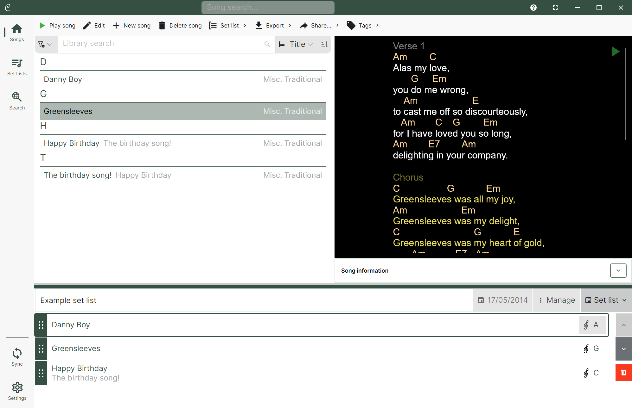Open the Tags menu
Image resolution: width=632 pixels, height=408 pixels.
click(363, 26)
